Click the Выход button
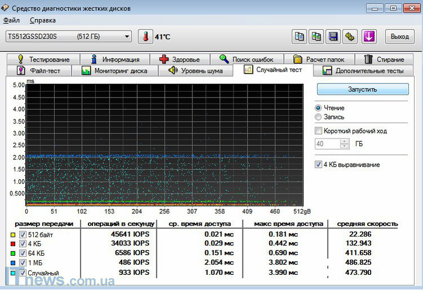The width and height of the screenshot is (423, 290). click(399, 37)
